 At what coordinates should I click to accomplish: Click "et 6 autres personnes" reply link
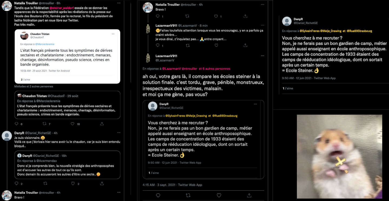coord(216,69)
